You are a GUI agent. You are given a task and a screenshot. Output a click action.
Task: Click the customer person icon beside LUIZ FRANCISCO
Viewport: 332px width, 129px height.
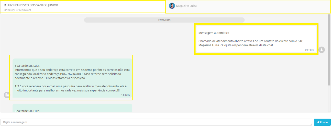pos(5,5)
